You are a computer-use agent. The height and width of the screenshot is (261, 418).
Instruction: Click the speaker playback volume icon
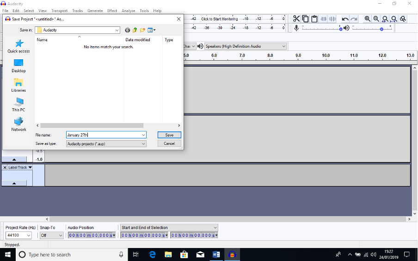tap(346, 28)
